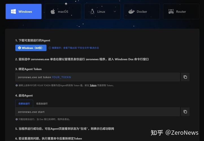Select the Windows platform tab
This screenshot has height=141, width=204.
[x=23, y=12]
